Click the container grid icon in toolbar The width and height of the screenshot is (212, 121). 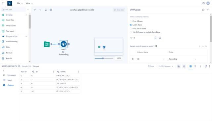coord(51,10)
